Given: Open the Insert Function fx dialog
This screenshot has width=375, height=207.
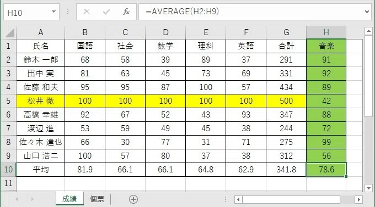Looking at the screenshot, I should click(126, 12).
